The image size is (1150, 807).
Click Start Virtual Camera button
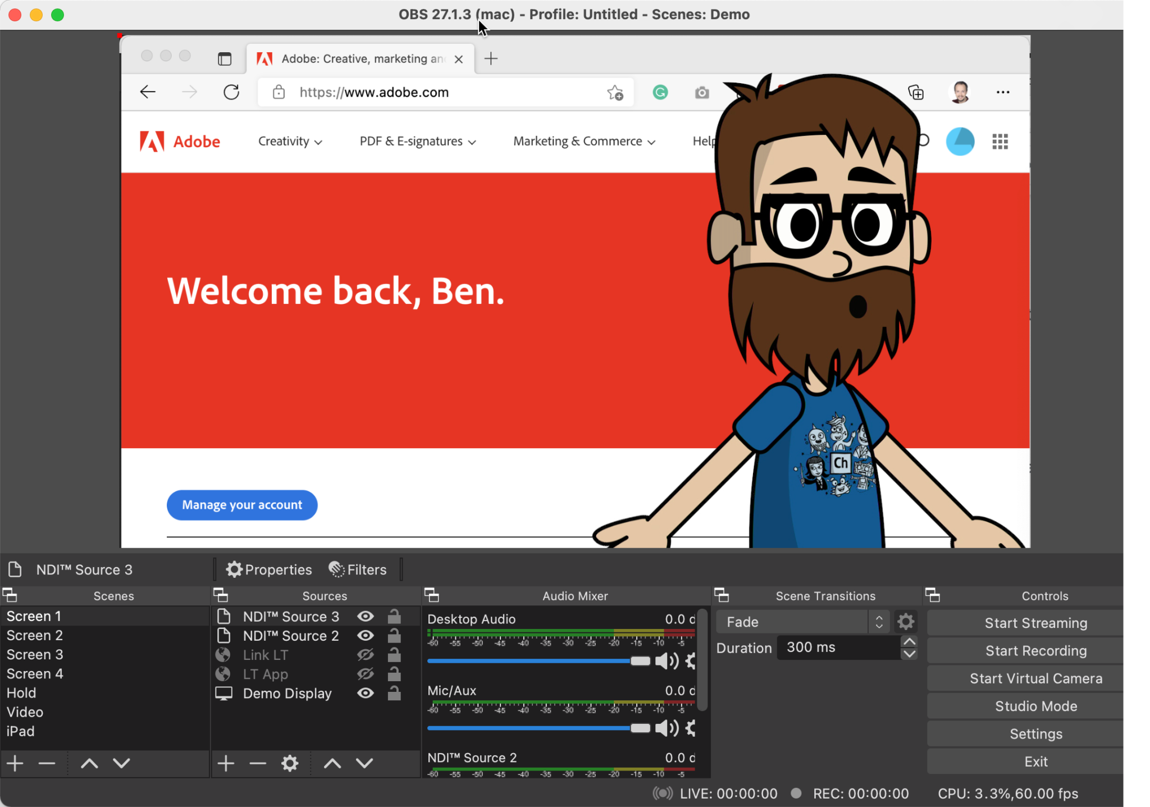tap(1035, 678)
